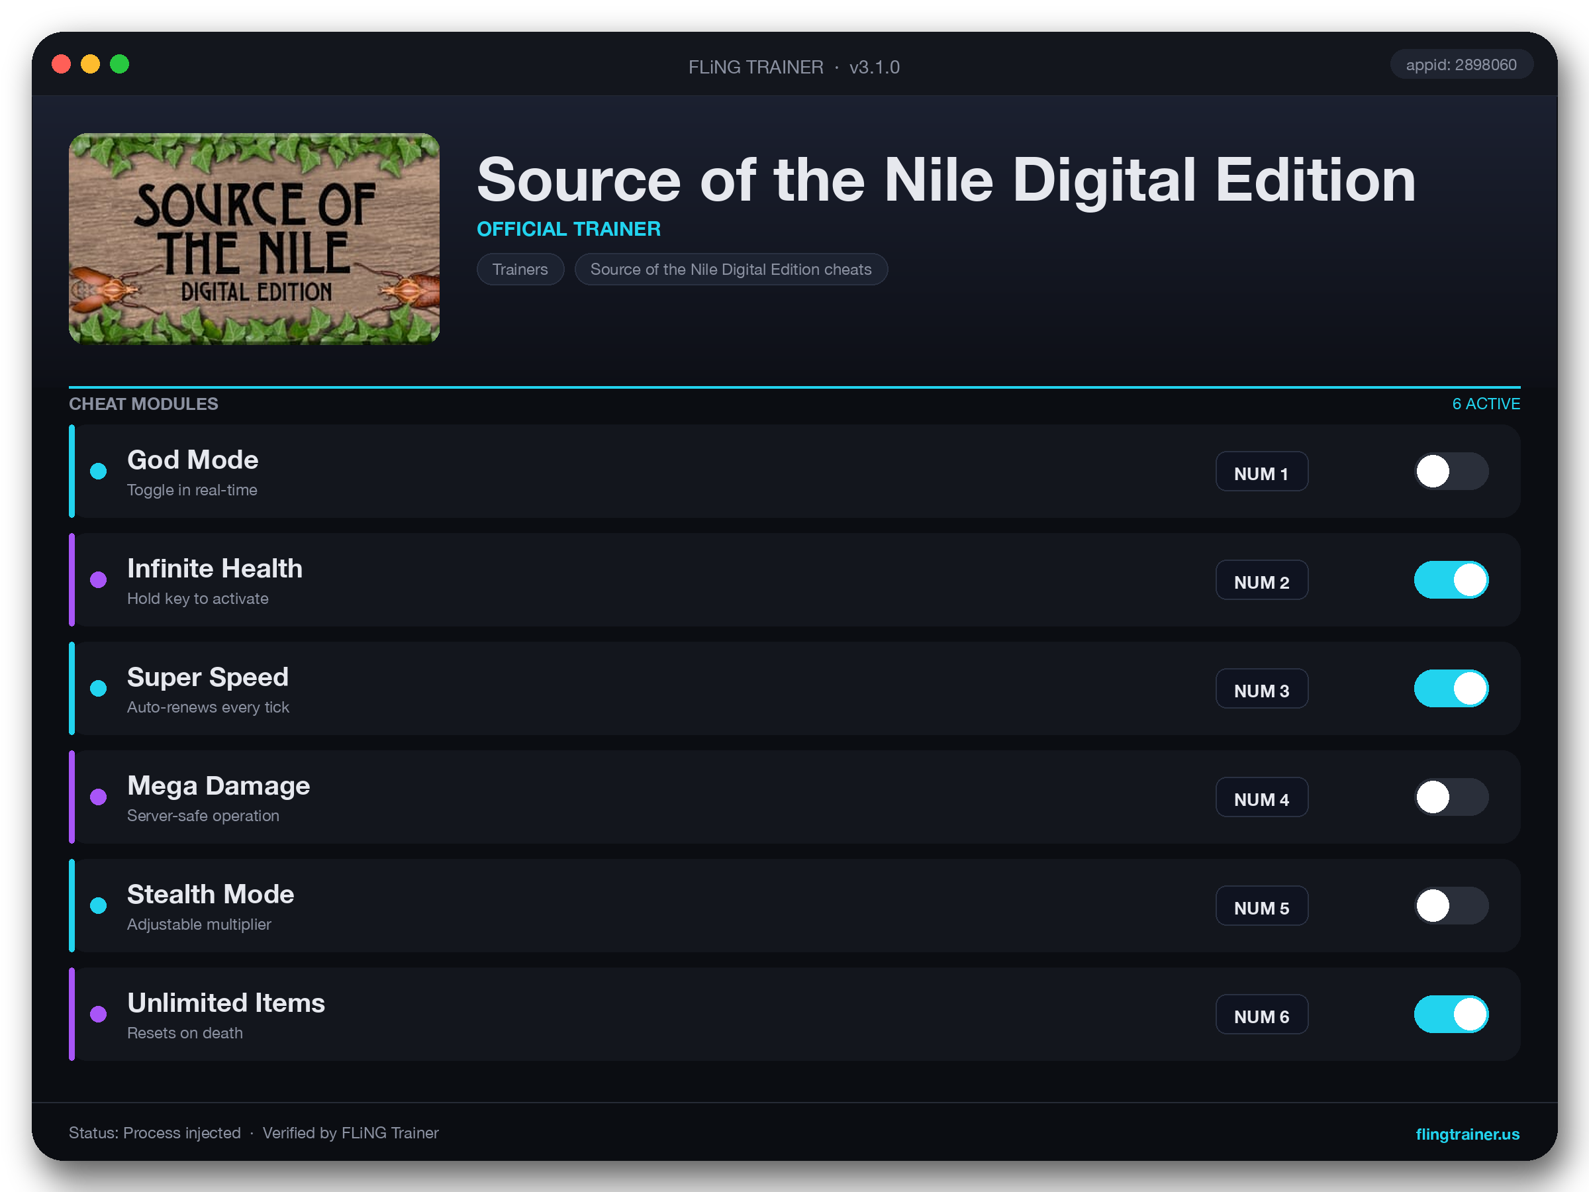The image size is (1589, 1192).
Task: Click the 'Resets on death' description
Action: (185, 1032)
